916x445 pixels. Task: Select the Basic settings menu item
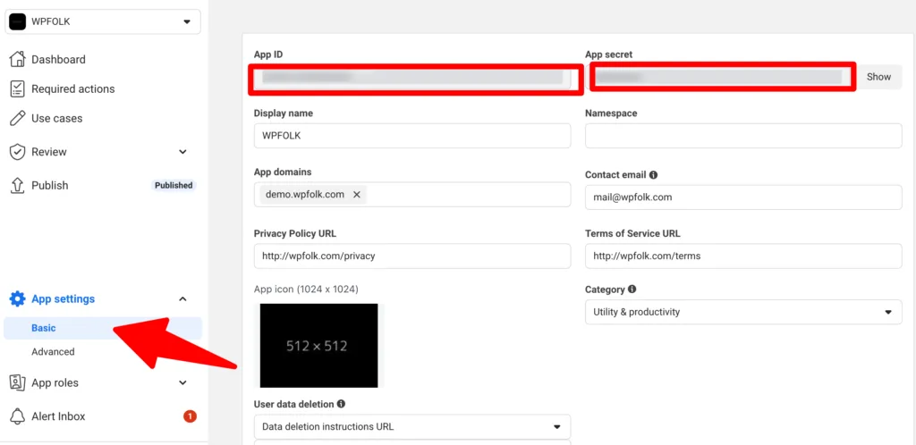click(103, 328)
